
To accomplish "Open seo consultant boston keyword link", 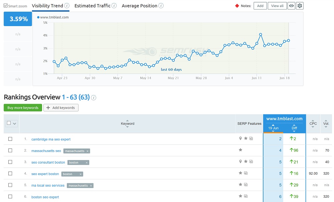I will (x=48, y=162).
